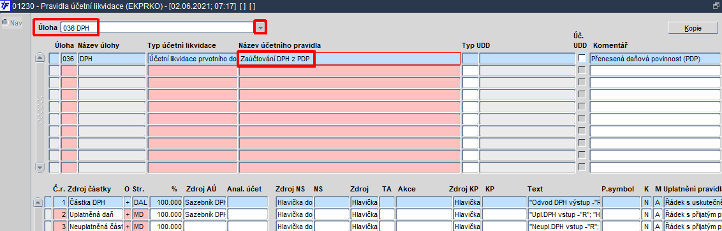Toggle the Úč. UDD checkbox in the DPH row
Viewport: 722px width, 231px height.
click(x=582, y=58)
